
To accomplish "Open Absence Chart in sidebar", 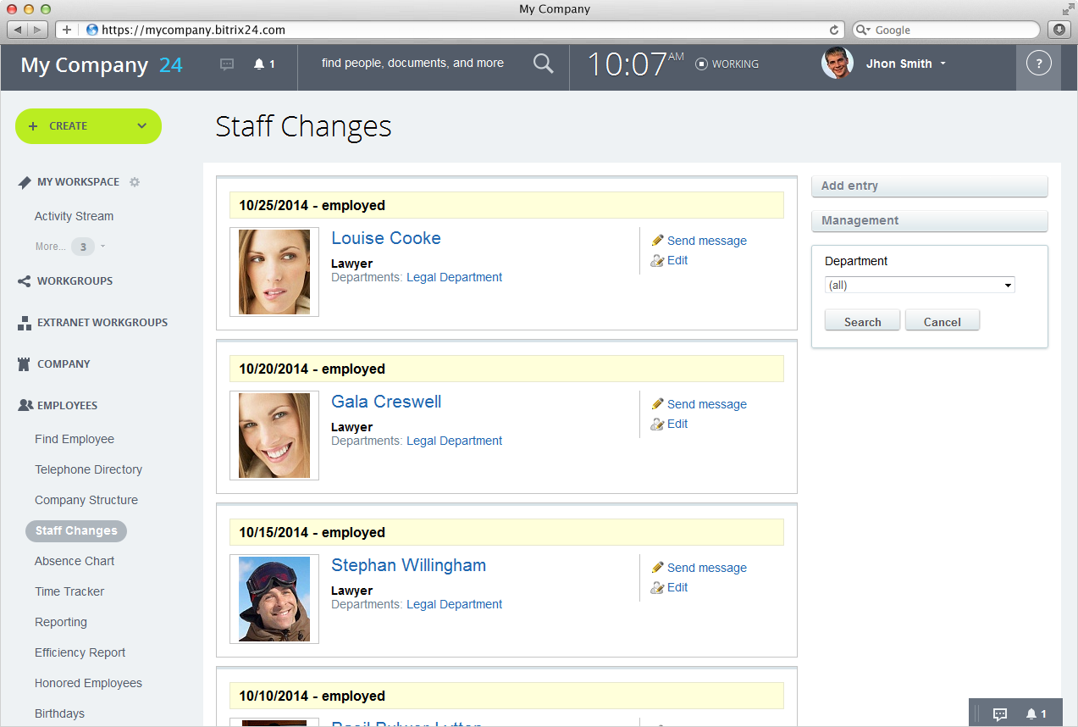I will click(x=75, y=561).
